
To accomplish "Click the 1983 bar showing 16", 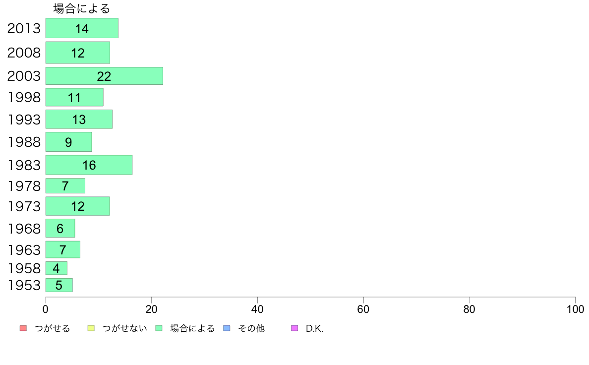I will (x=89, y=165).
